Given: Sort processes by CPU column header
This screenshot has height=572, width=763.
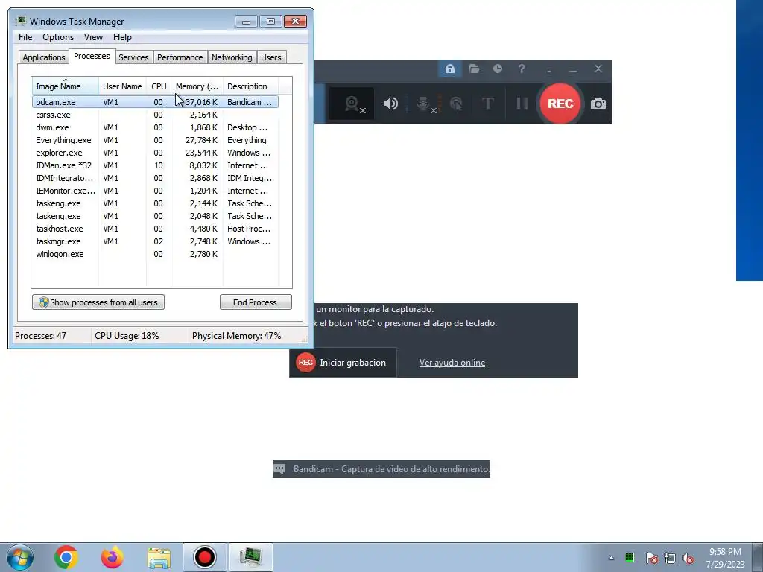Looking at the screenshot, I should (x=159, y=86).
